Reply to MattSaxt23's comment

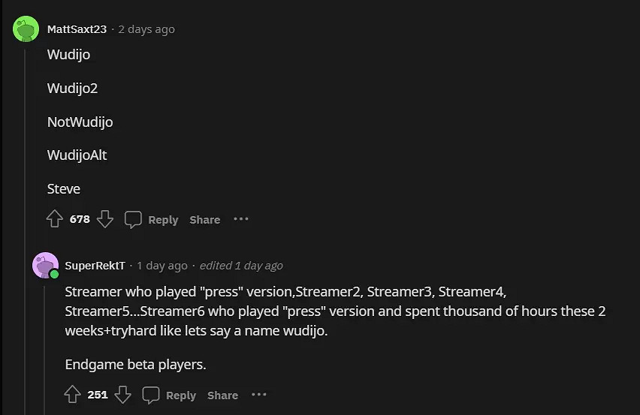pyautogui.click(x=152, y=219)
